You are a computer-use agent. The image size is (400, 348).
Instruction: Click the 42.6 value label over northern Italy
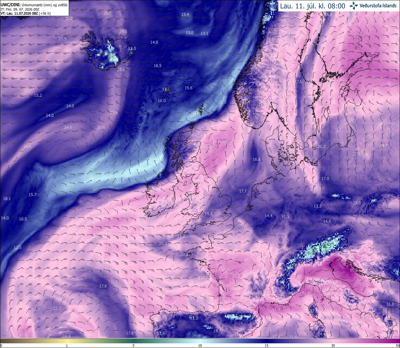[x=306, y=292]
